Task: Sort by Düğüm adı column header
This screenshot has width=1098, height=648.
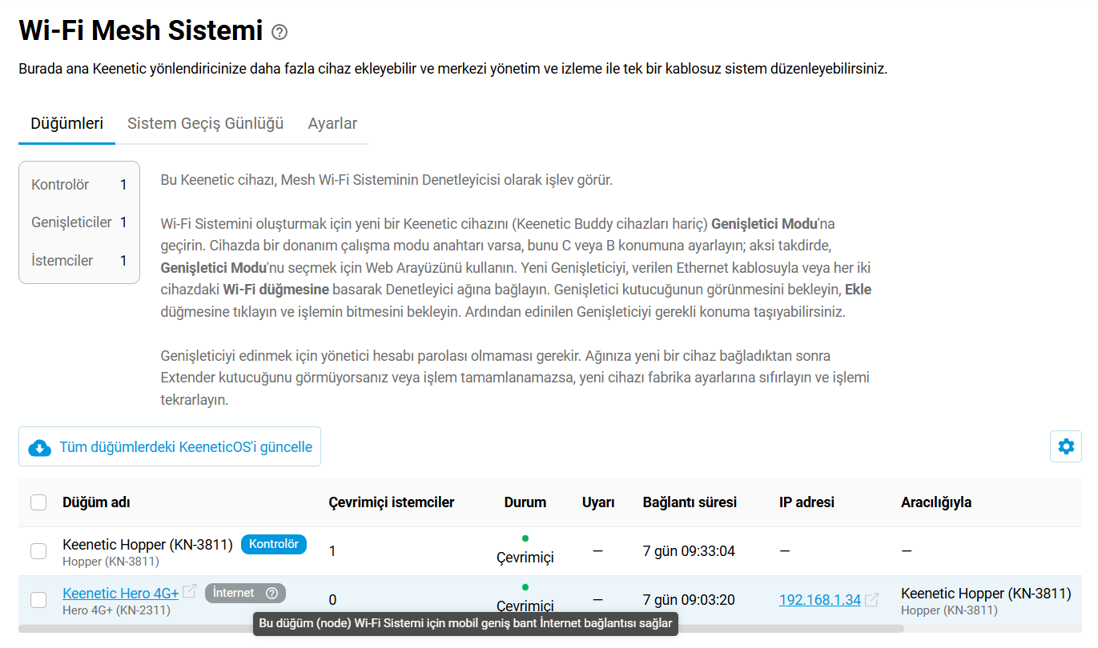Action: (x=96, y=502)
